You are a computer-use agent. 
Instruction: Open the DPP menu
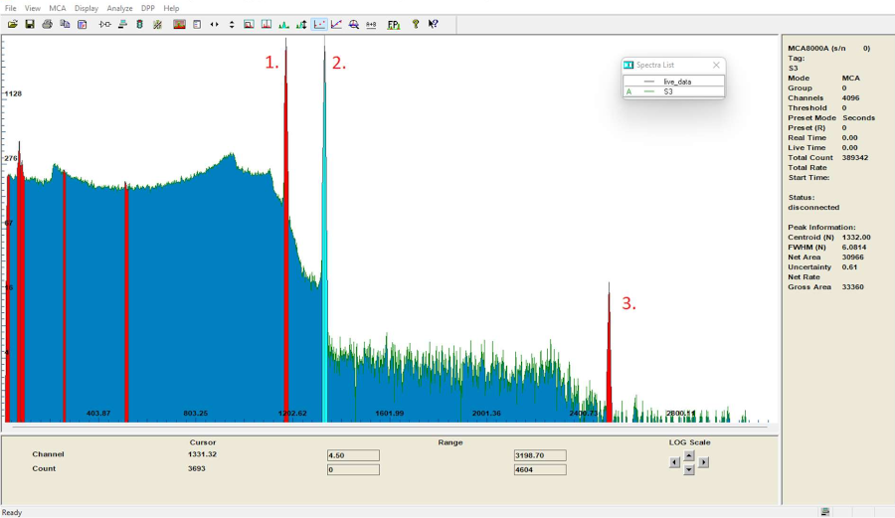[148, 8]
